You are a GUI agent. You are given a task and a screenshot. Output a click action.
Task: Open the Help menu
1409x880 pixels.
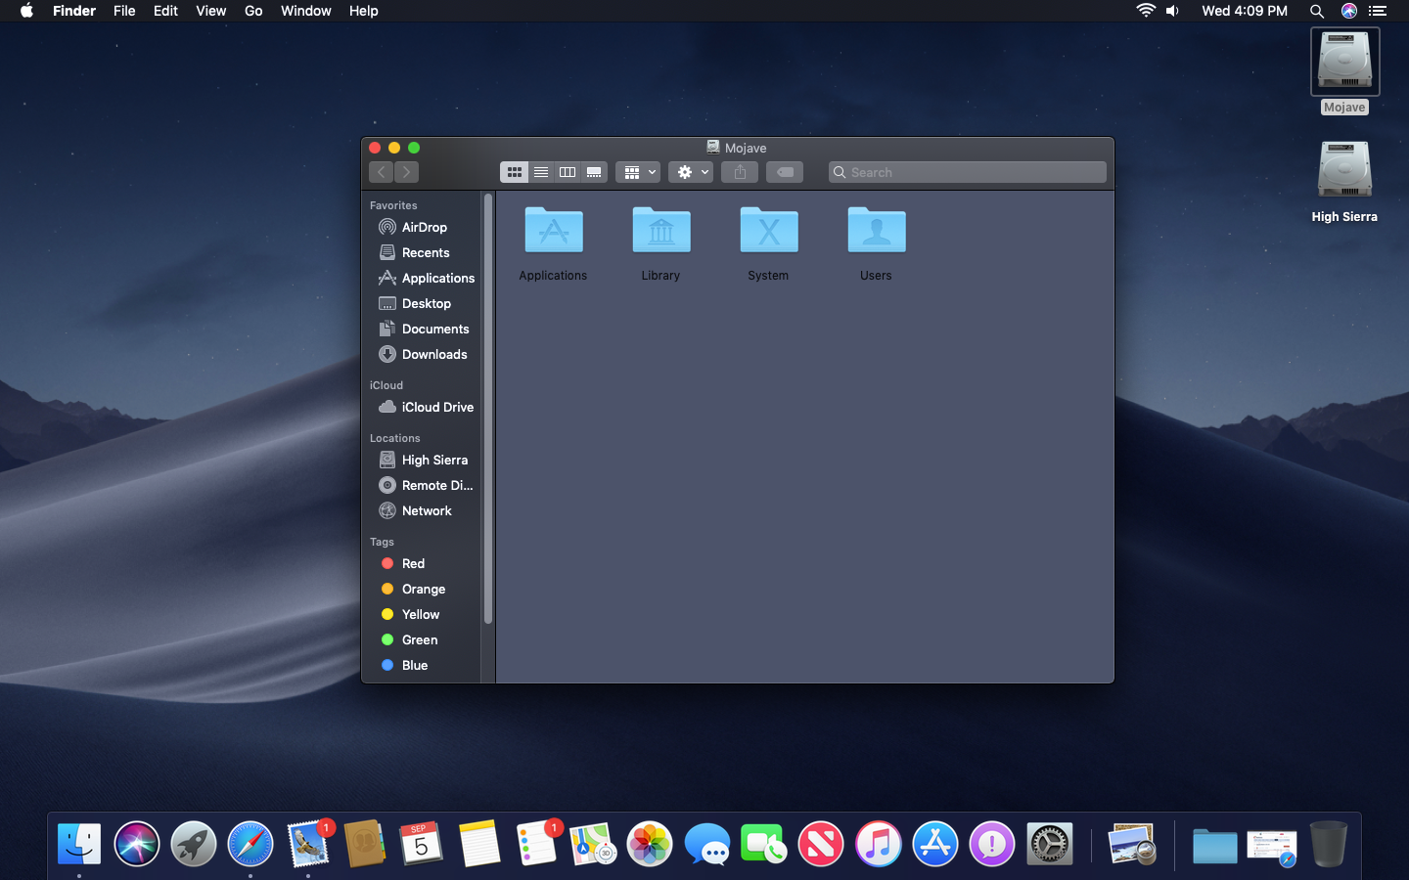(x=363, y=11)
